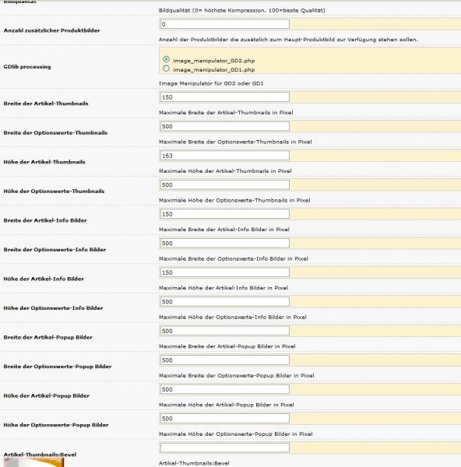Click the Höhe der Optionswerte-Info Bilder field
The width and height of the screenshot is (461, 467).
click(x=225, y=301)
